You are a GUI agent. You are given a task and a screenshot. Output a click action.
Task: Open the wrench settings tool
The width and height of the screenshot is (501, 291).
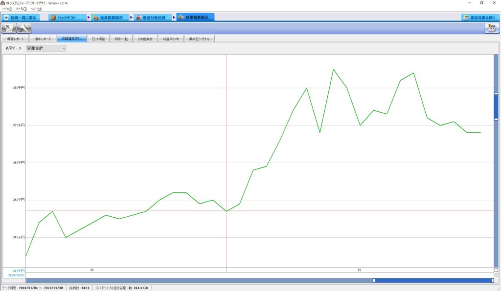(23, 28)
